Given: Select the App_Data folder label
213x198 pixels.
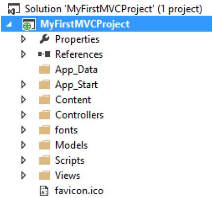Looking at the screenshot, I should point(76,70).
